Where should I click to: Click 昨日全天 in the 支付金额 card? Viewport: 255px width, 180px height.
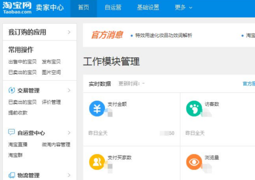tap(98, 133)
